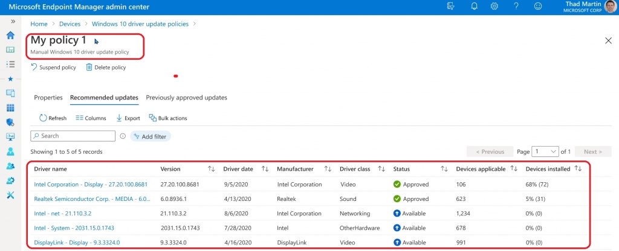Refresh the driver list
The width and height of the screenshot is (619, 251).
coord(53,118)
